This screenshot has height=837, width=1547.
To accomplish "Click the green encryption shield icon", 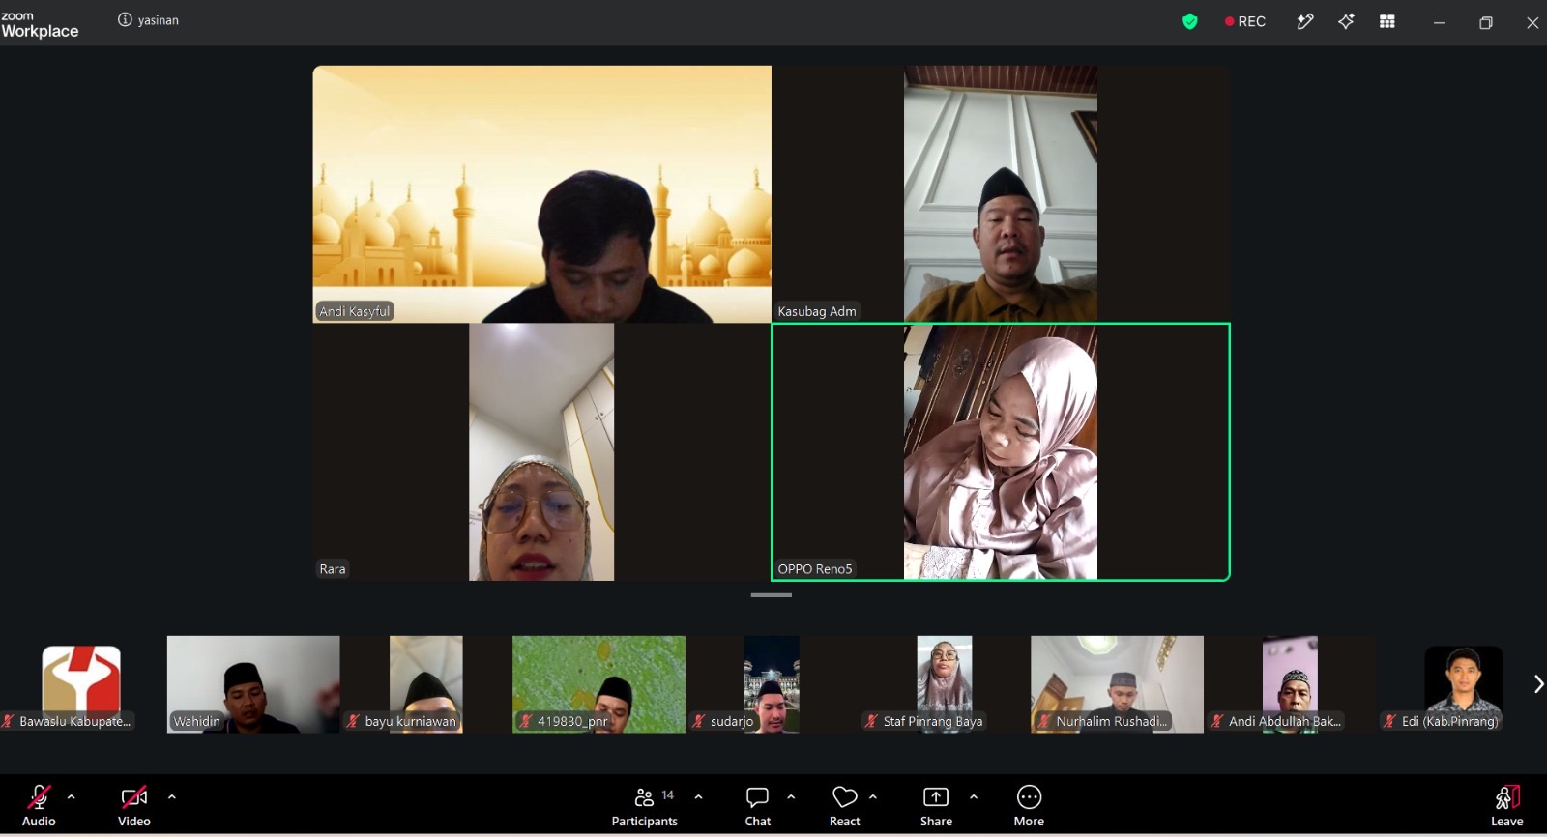I will pyautogui.click(x=1190, y=21).
